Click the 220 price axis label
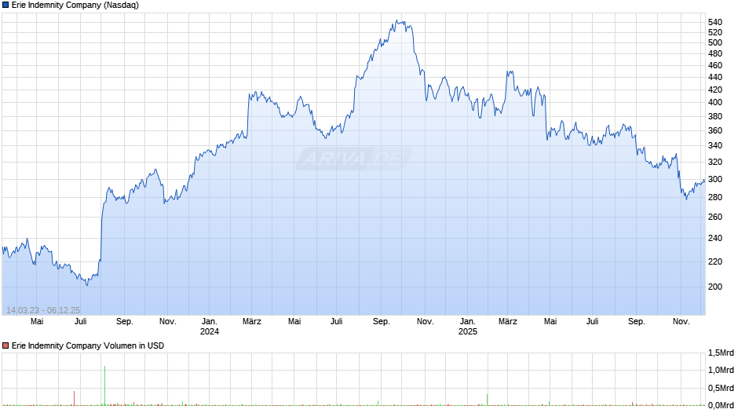 click(715, 261)
